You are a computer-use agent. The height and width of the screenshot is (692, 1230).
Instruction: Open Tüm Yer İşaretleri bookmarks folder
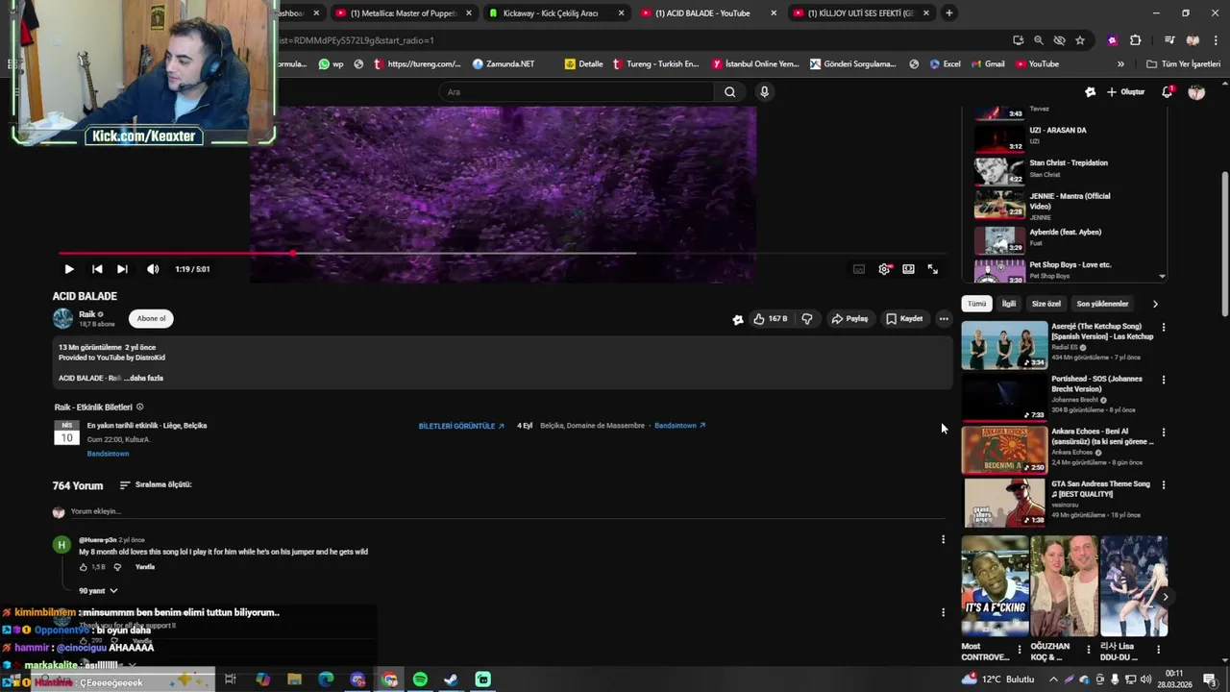click(1184, 64)
